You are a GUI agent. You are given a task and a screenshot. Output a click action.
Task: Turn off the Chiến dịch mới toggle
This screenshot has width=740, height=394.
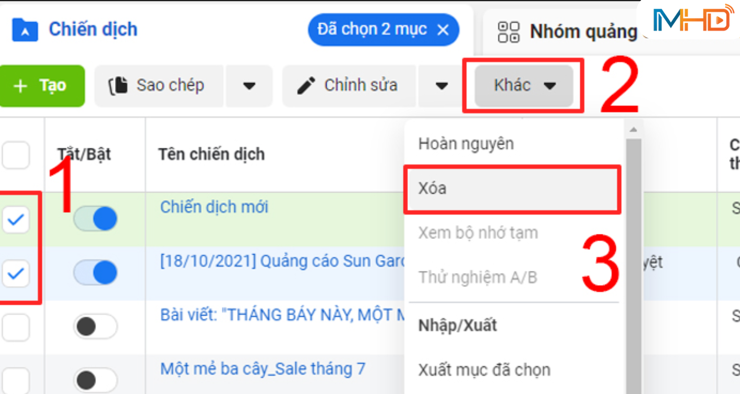click(x=95, y=219)
